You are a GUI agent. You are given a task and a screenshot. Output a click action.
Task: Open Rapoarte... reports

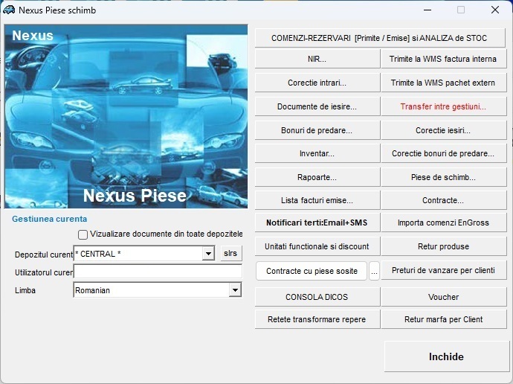(317, 178)
